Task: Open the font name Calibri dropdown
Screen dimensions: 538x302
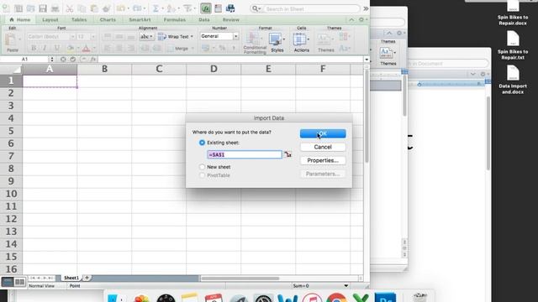Action: [x=72, y=36]
